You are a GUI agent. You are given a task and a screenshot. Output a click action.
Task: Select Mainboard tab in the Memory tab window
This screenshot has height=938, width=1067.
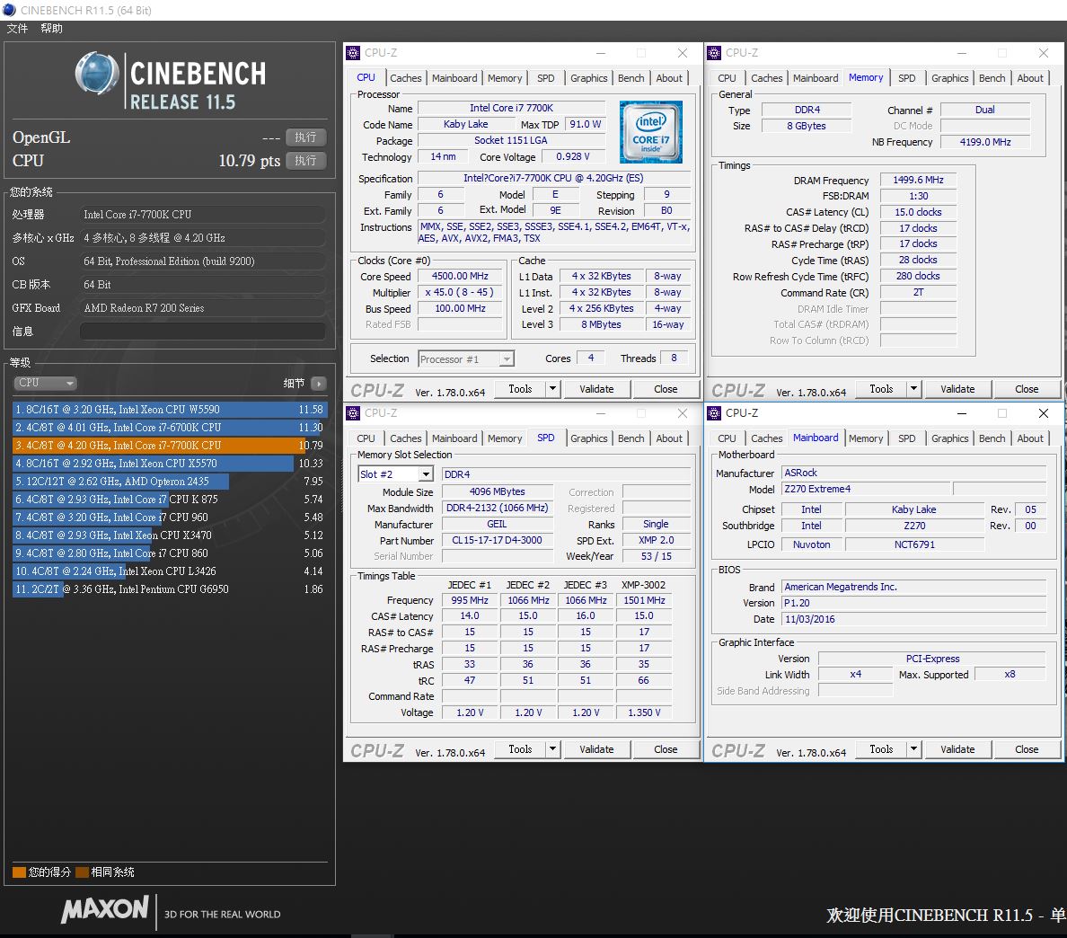816,78
